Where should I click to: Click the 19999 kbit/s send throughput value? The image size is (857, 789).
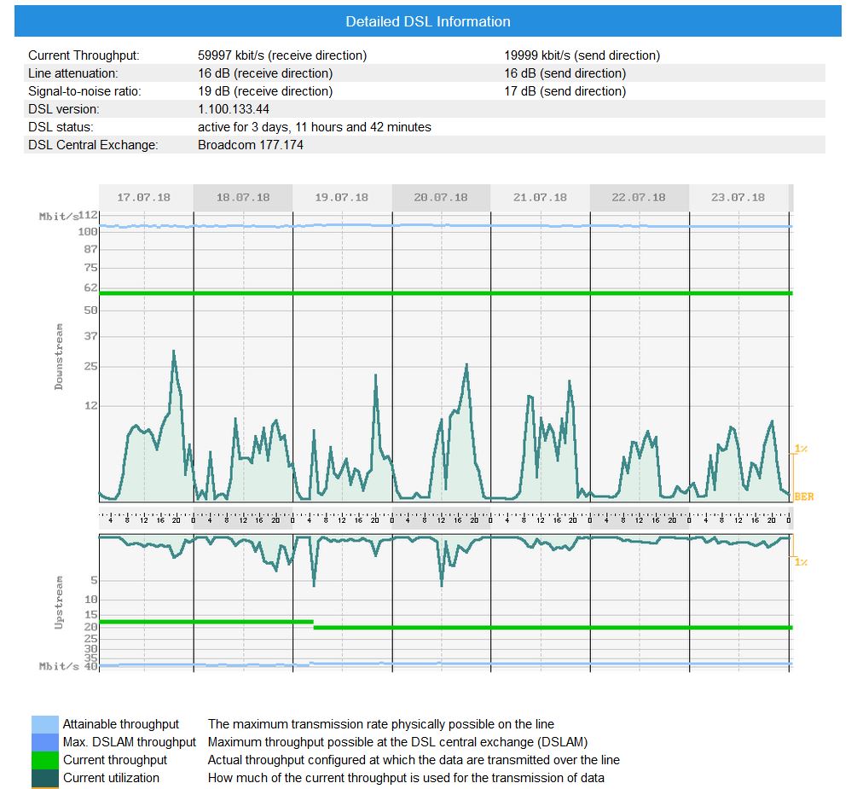(x=582, y=55)
